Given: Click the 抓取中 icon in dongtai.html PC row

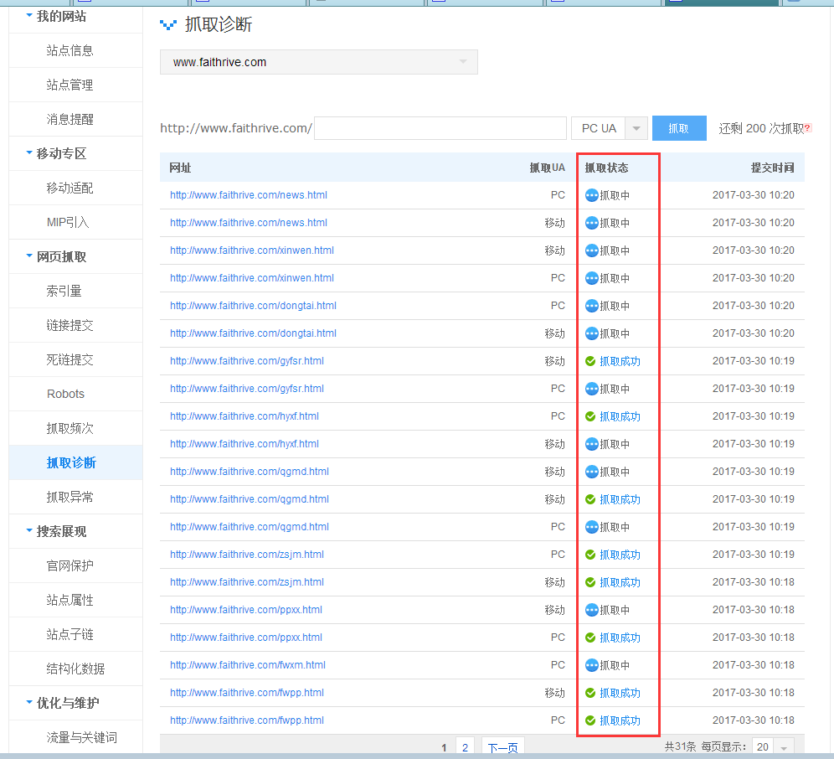Looking at the screenshot, I should 591,306.
